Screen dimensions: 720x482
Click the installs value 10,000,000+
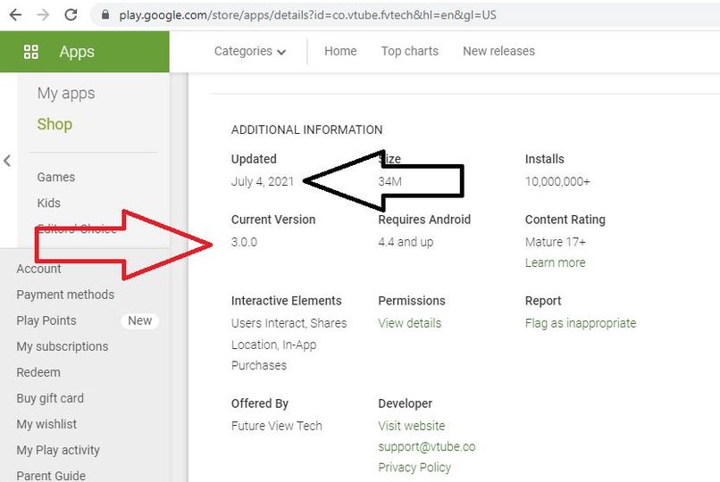pyautogui.click(x=557, y=181)
